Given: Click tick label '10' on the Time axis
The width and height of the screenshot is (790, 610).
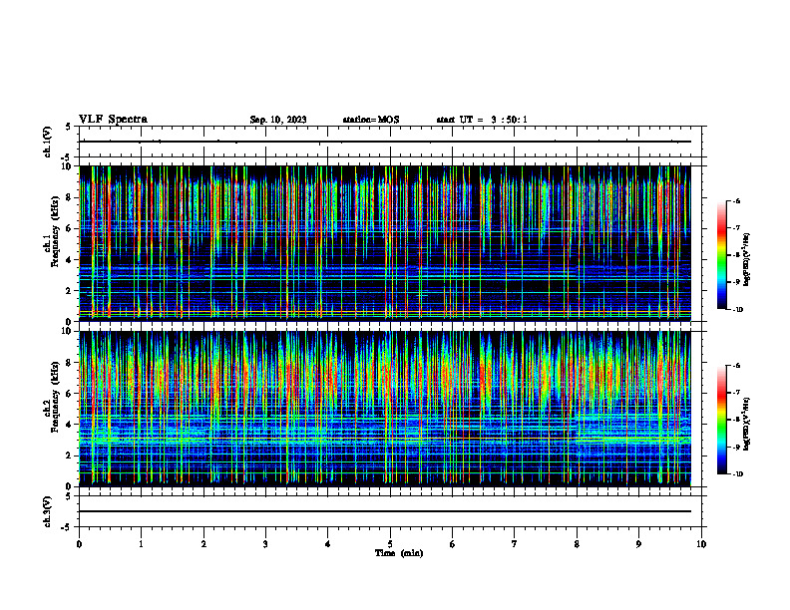Looking at the screenshot, I should point(701,544).
